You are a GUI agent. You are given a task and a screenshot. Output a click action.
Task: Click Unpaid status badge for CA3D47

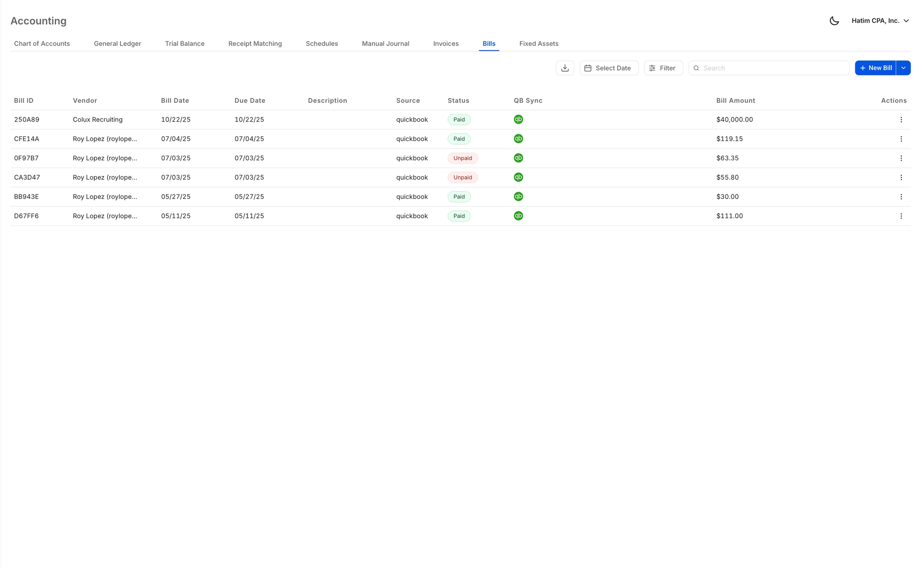(463, 177)
